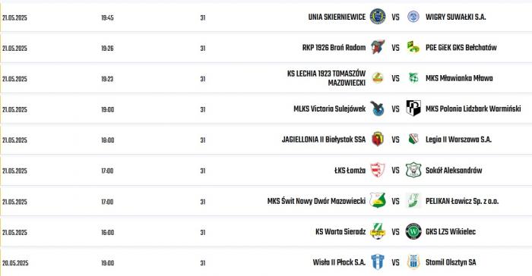Click the Stomil Olsztyn SA crest
This screenshot has width=532, height=276.
[413, 262]
